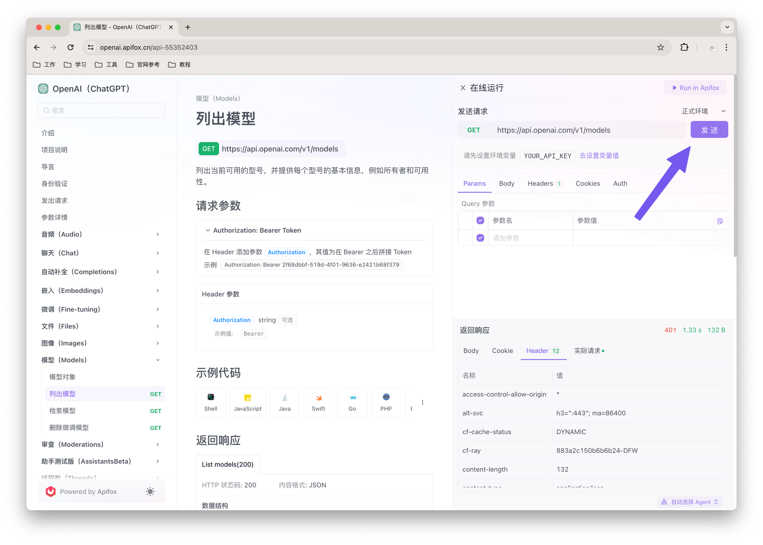
Task: Click the 发送 (Send) button
Action: pyautogui.click(x=709, y=130)
